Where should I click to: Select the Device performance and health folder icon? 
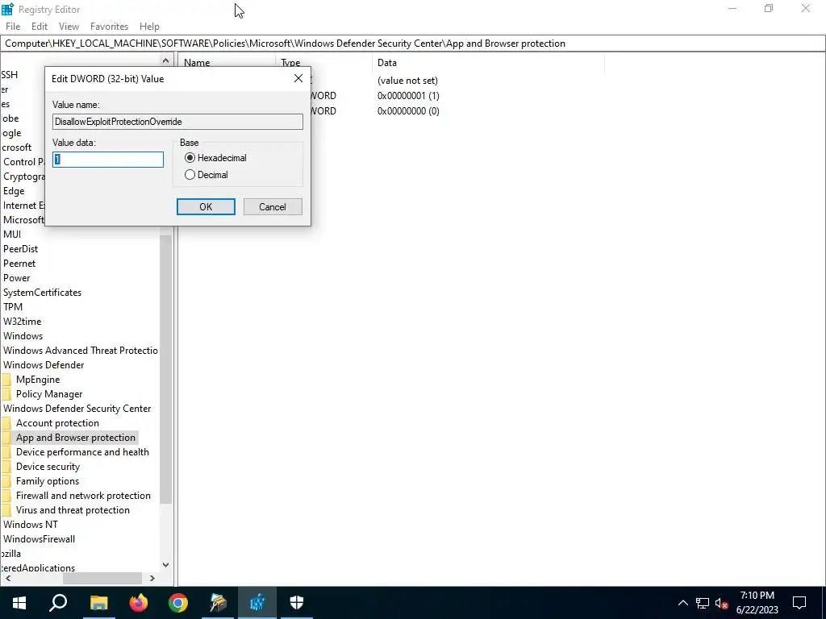(x=6, y=452)
